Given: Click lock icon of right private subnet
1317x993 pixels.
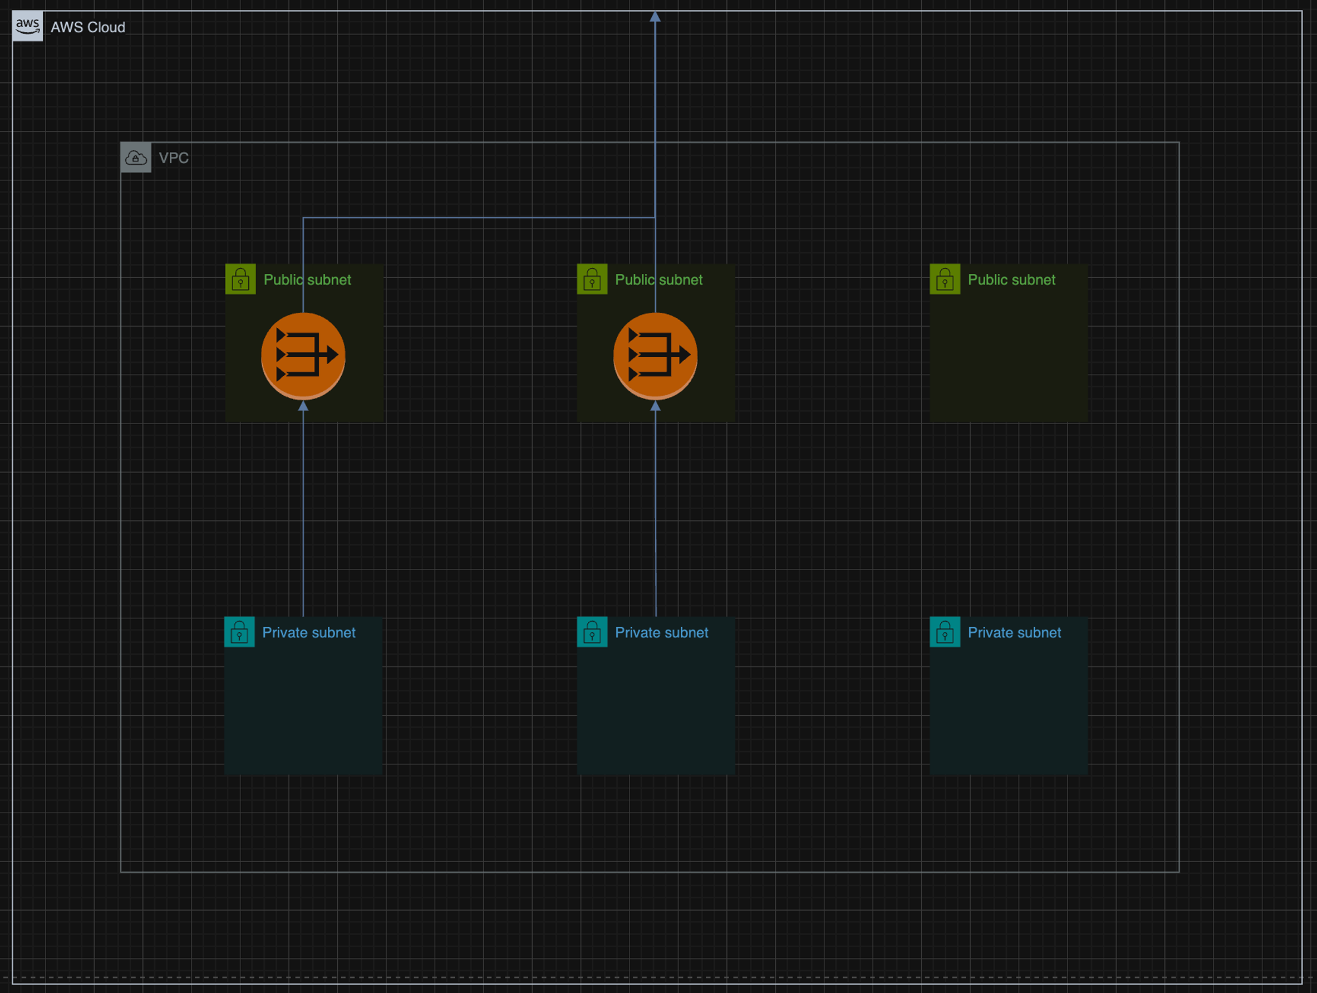Looking at the screenshot, I should 945,632.
